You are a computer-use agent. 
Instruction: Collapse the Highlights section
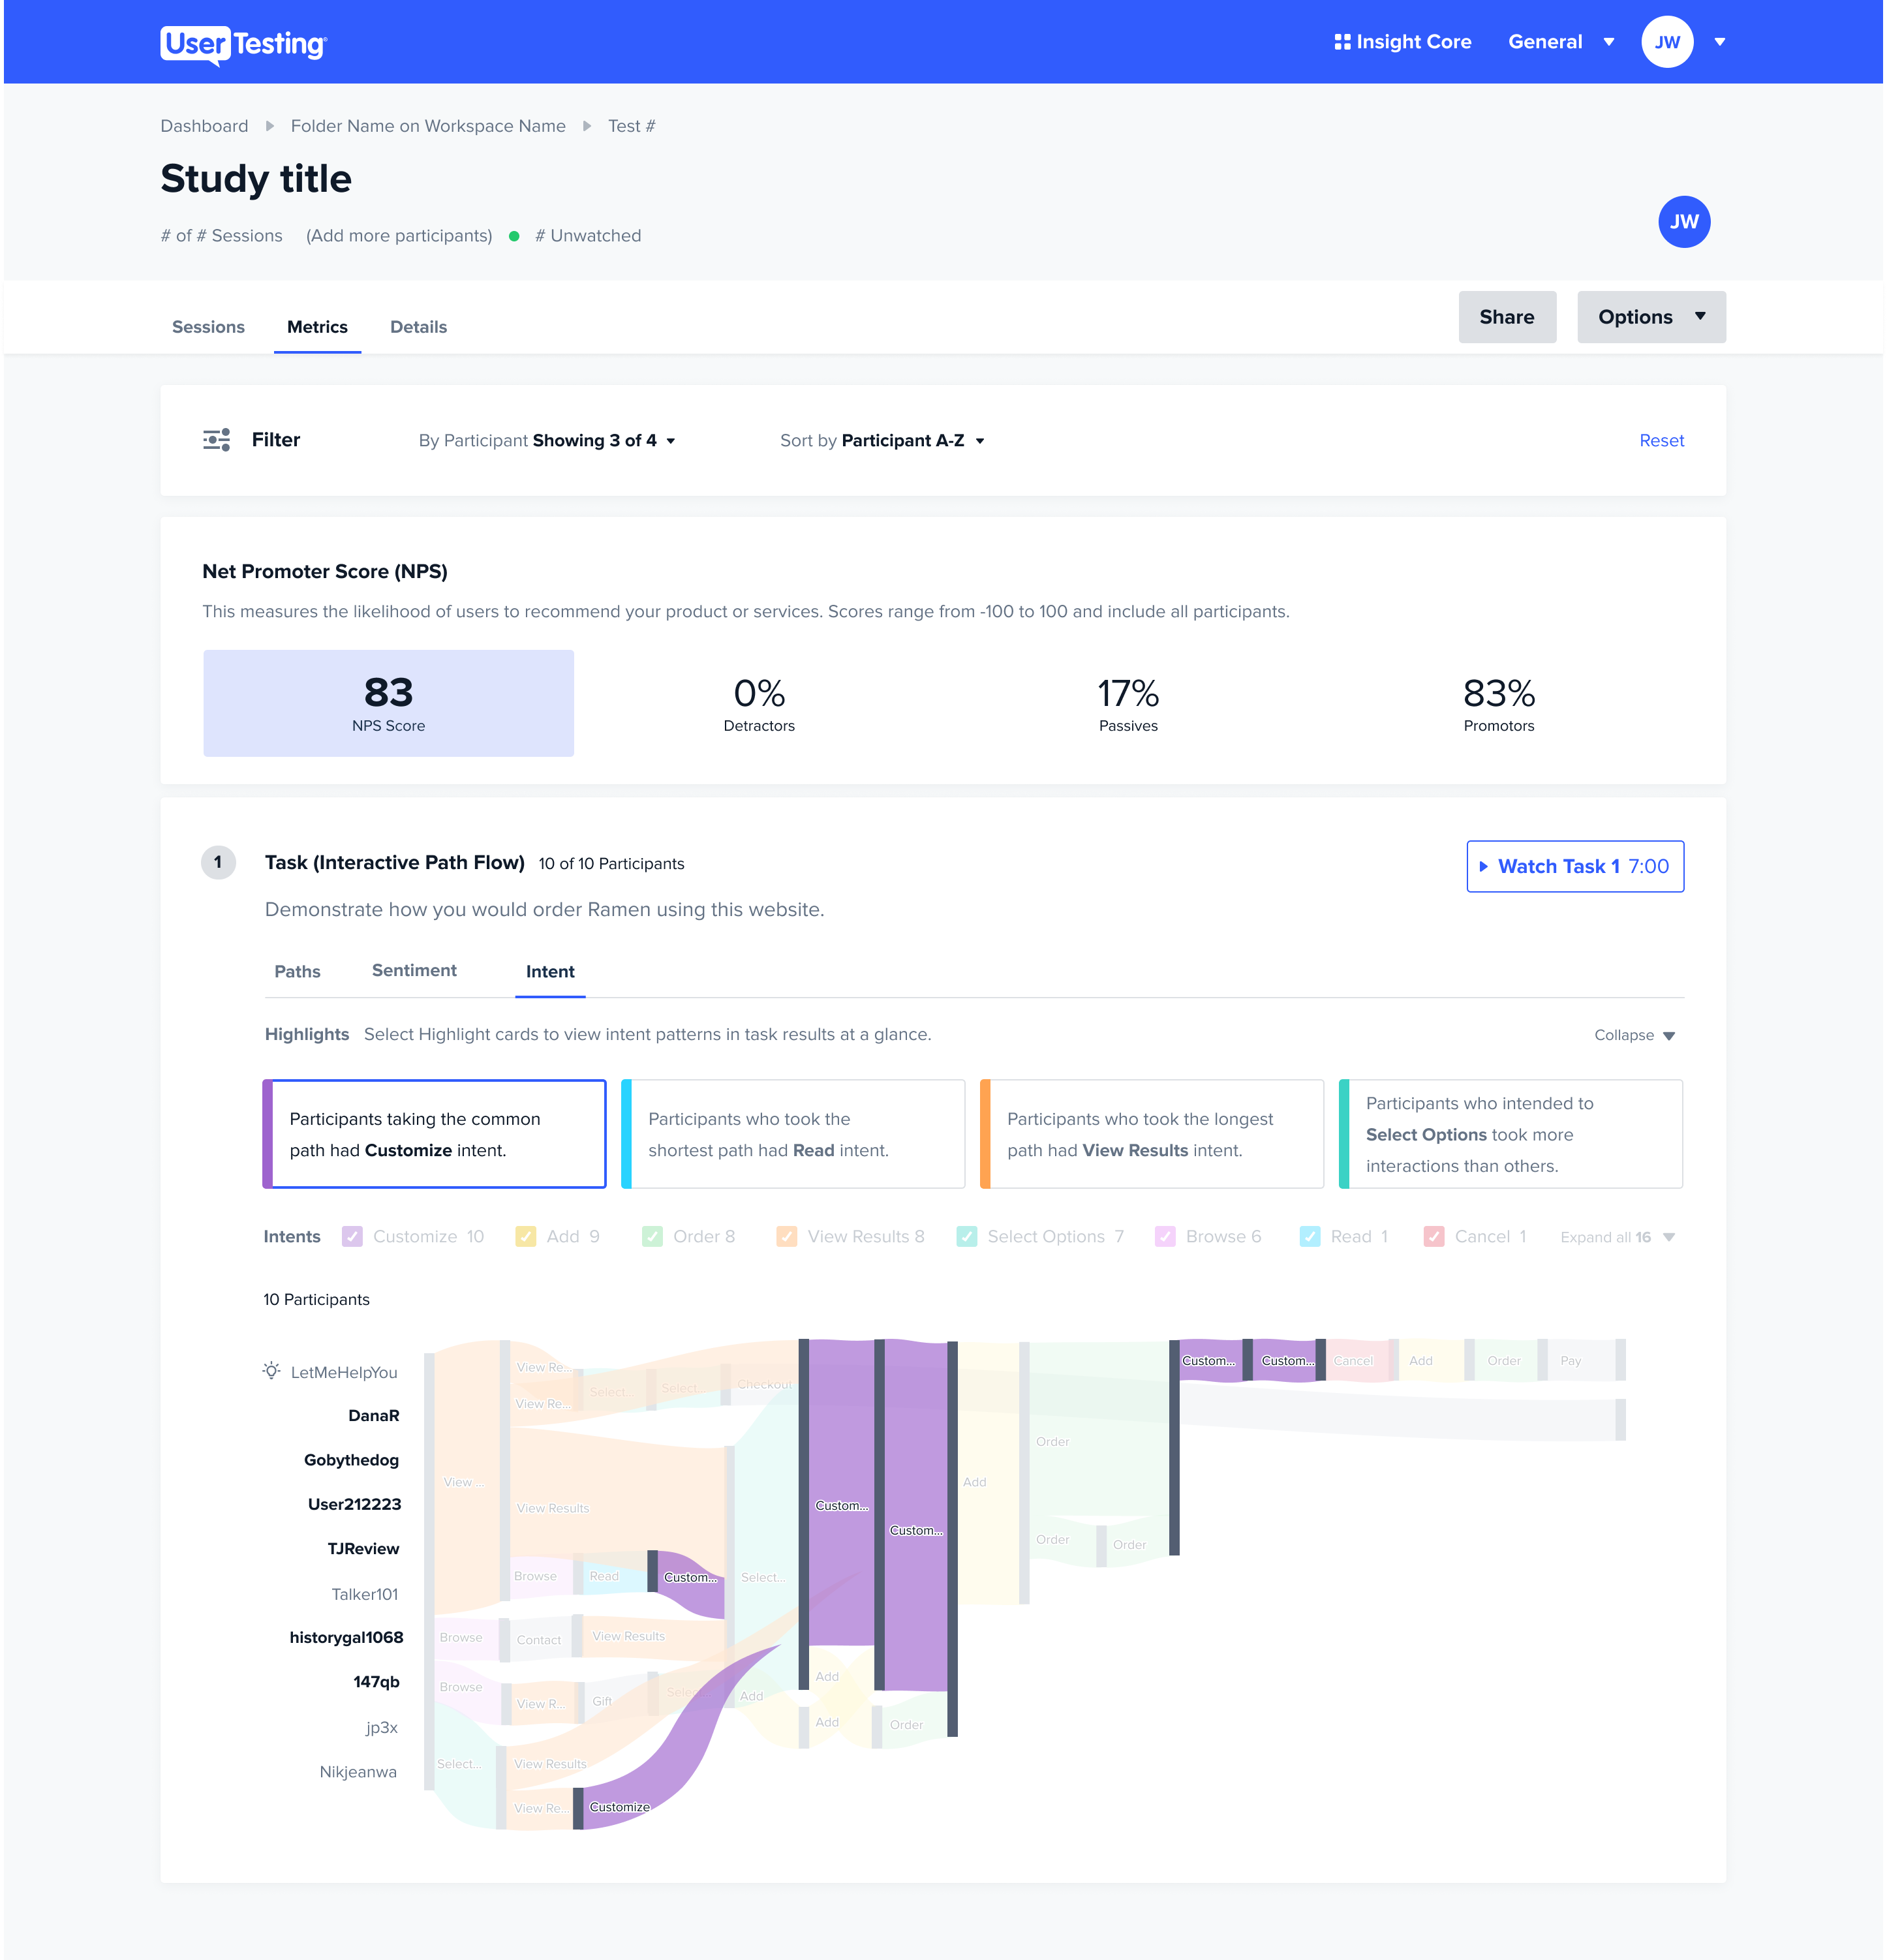(x=1634, y=1035)
